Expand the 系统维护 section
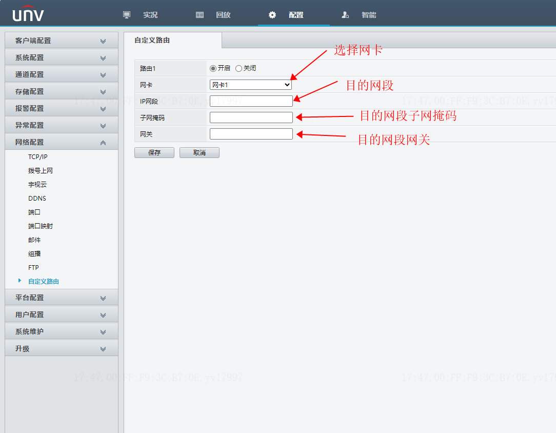This screenshot has height=433, width=556. coord(62,331)
